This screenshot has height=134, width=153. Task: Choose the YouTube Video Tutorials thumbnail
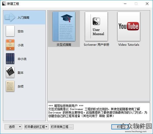[x=129, y=26]
